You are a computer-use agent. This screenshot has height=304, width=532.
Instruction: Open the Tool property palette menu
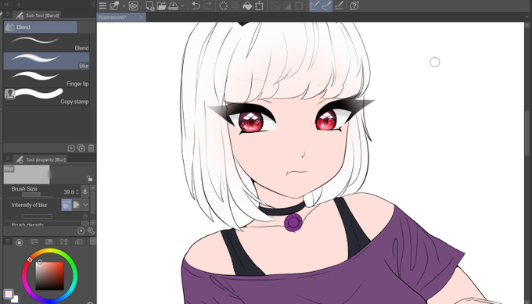[x=8, y=159]
